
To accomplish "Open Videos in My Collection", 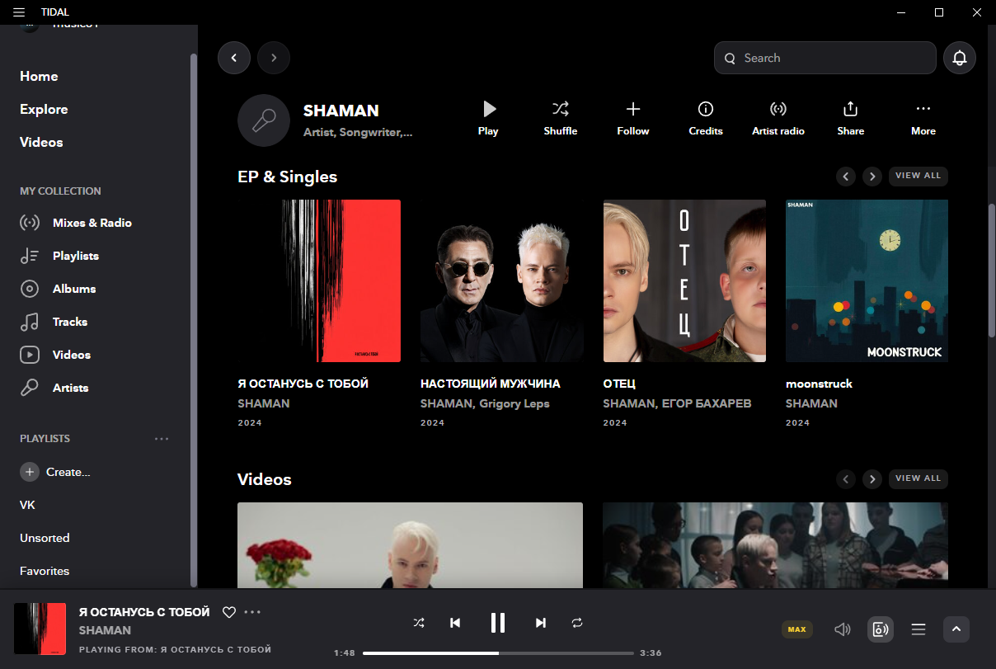I will click(x=55, y=355).
